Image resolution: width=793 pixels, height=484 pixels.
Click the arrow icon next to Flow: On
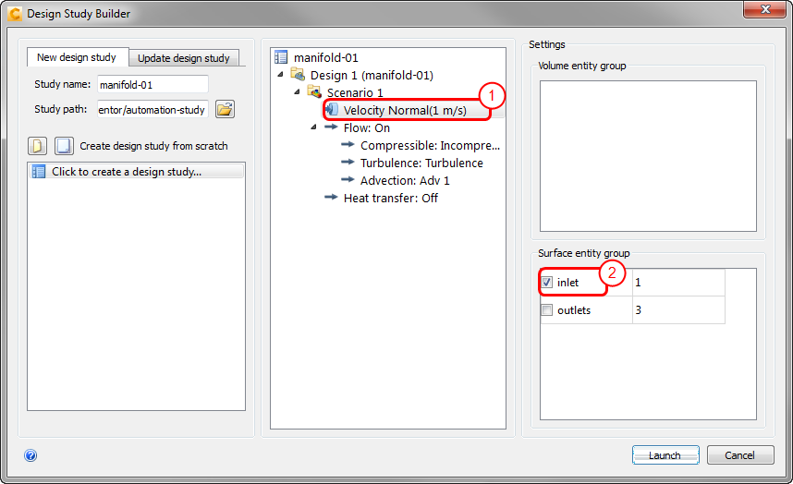331,127
